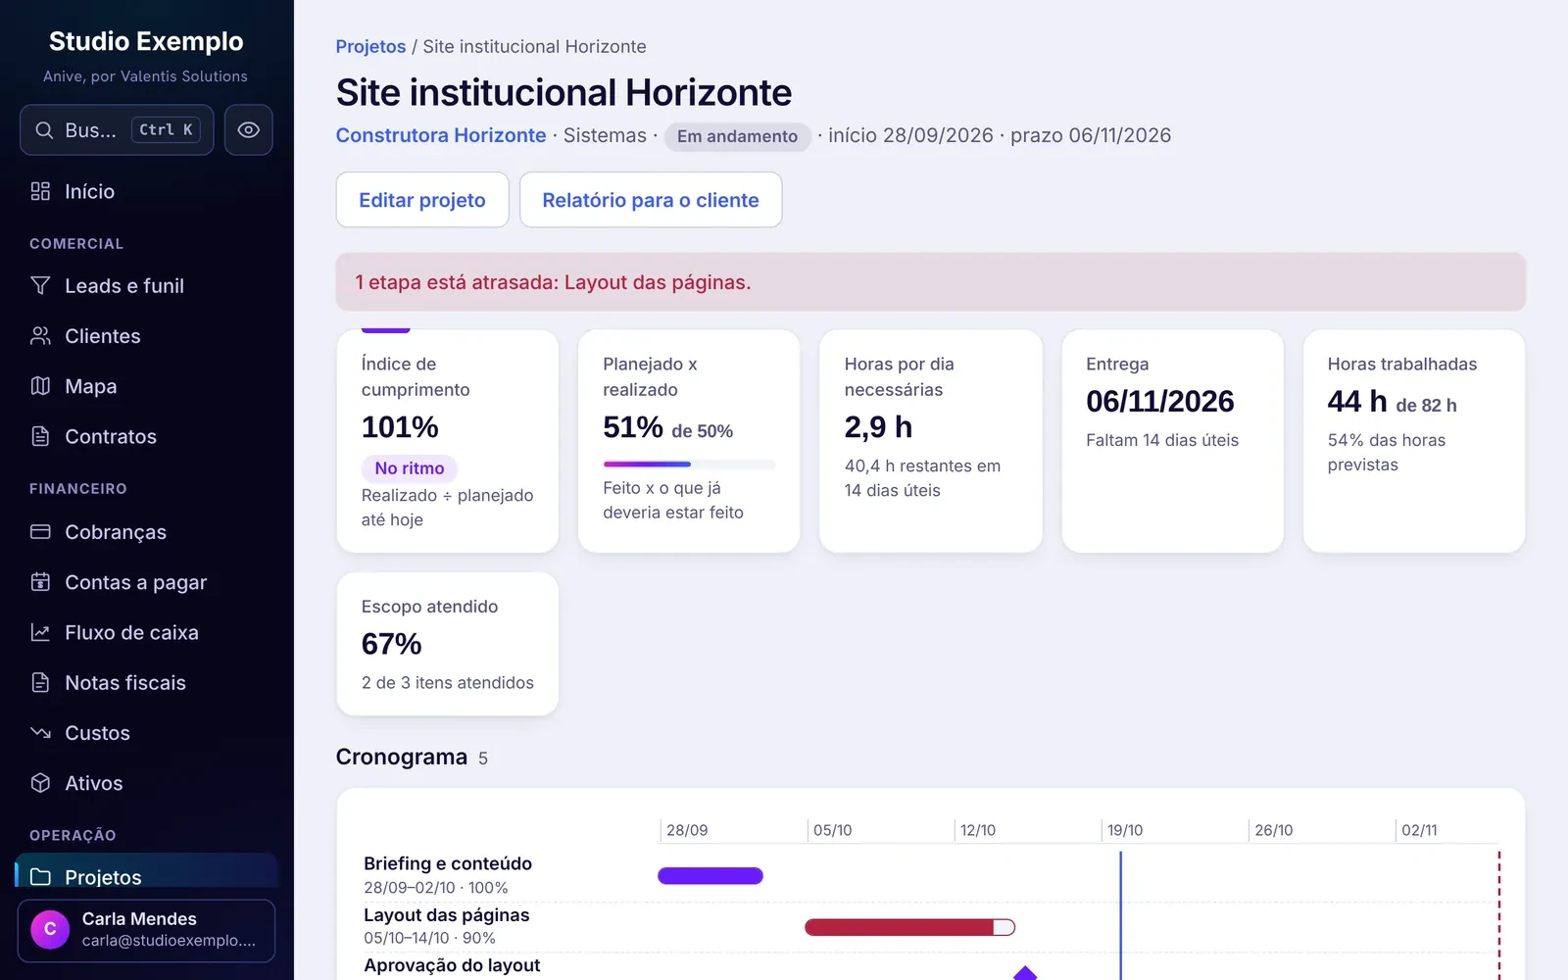
Task: Click the Clientes people icon
Action: coord(40,336)
